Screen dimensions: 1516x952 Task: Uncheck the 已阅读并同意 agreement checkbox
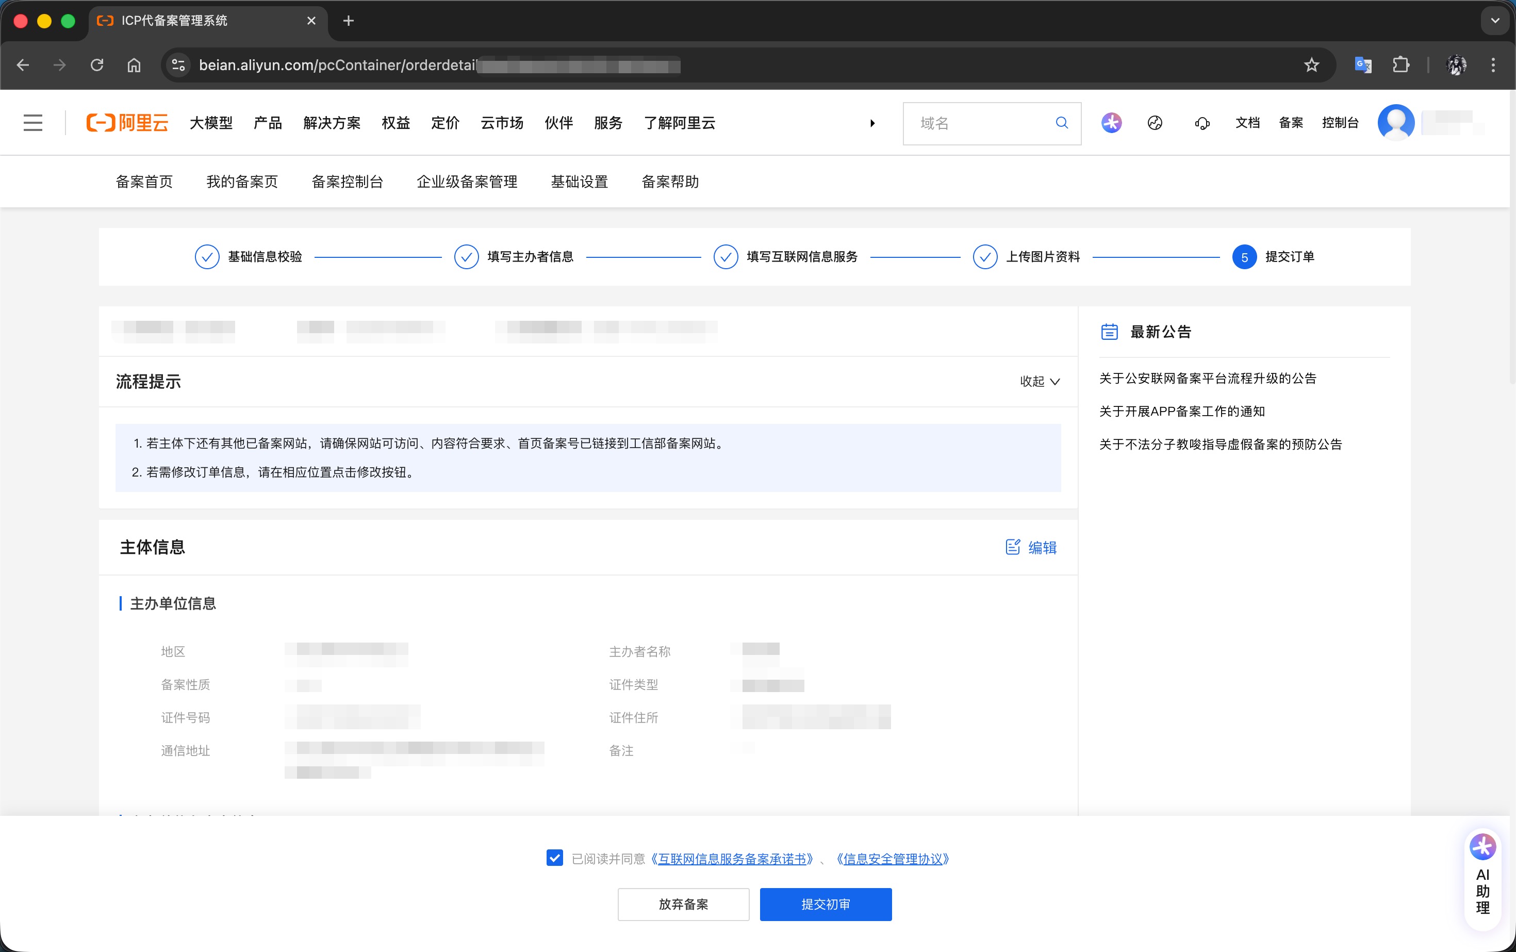click(x=555, y=858)
